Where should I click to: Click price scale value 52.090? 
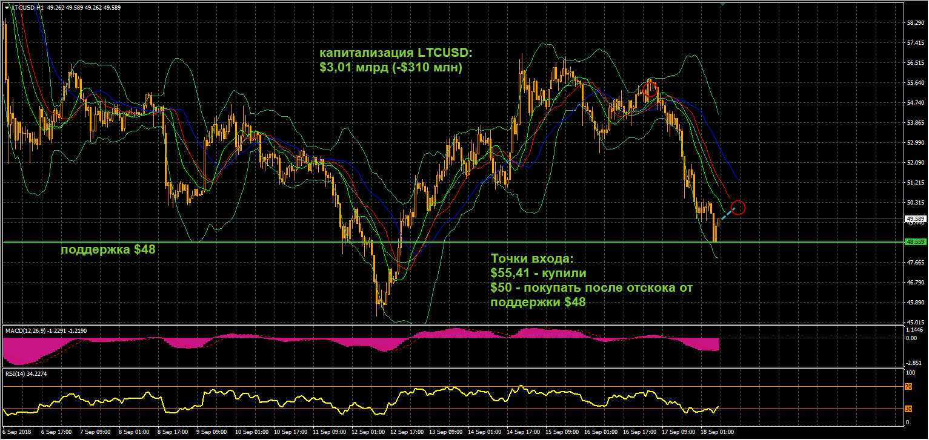tap(915, 163)
